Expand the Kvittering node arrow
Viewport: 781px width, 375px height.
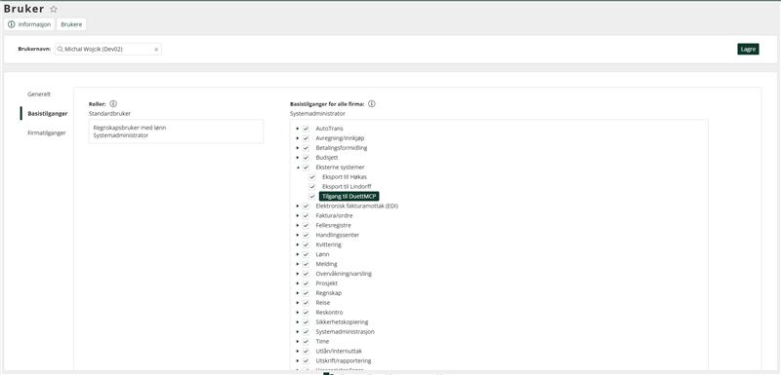click(298, 244)
